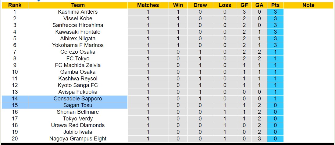Select the highlighted Consadole Sapporo row
The height and width of the screenshot is (145, 335).
pyautogui.click(x=78, y=99)
